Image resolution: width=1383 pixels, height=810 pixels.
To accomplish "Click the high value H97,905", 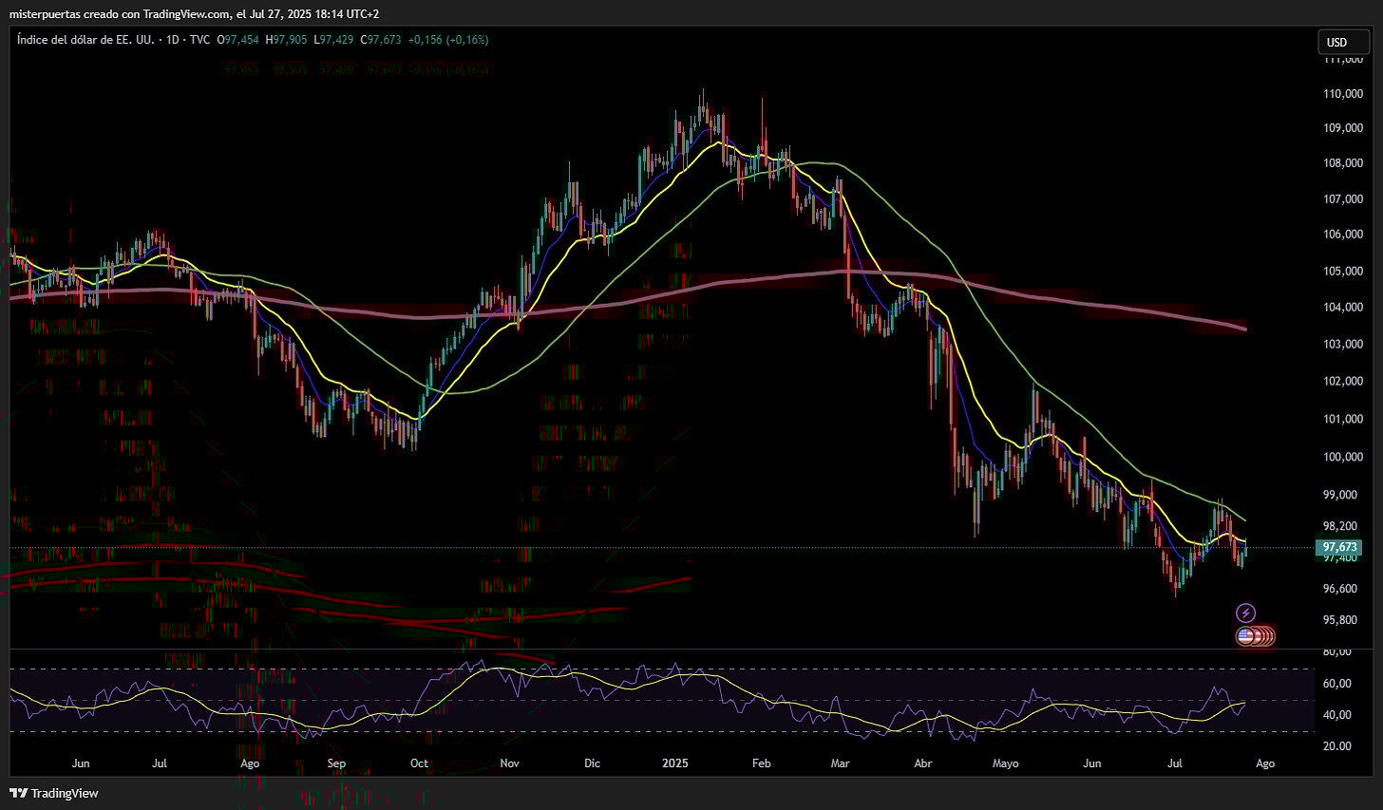I will point(287,40).
